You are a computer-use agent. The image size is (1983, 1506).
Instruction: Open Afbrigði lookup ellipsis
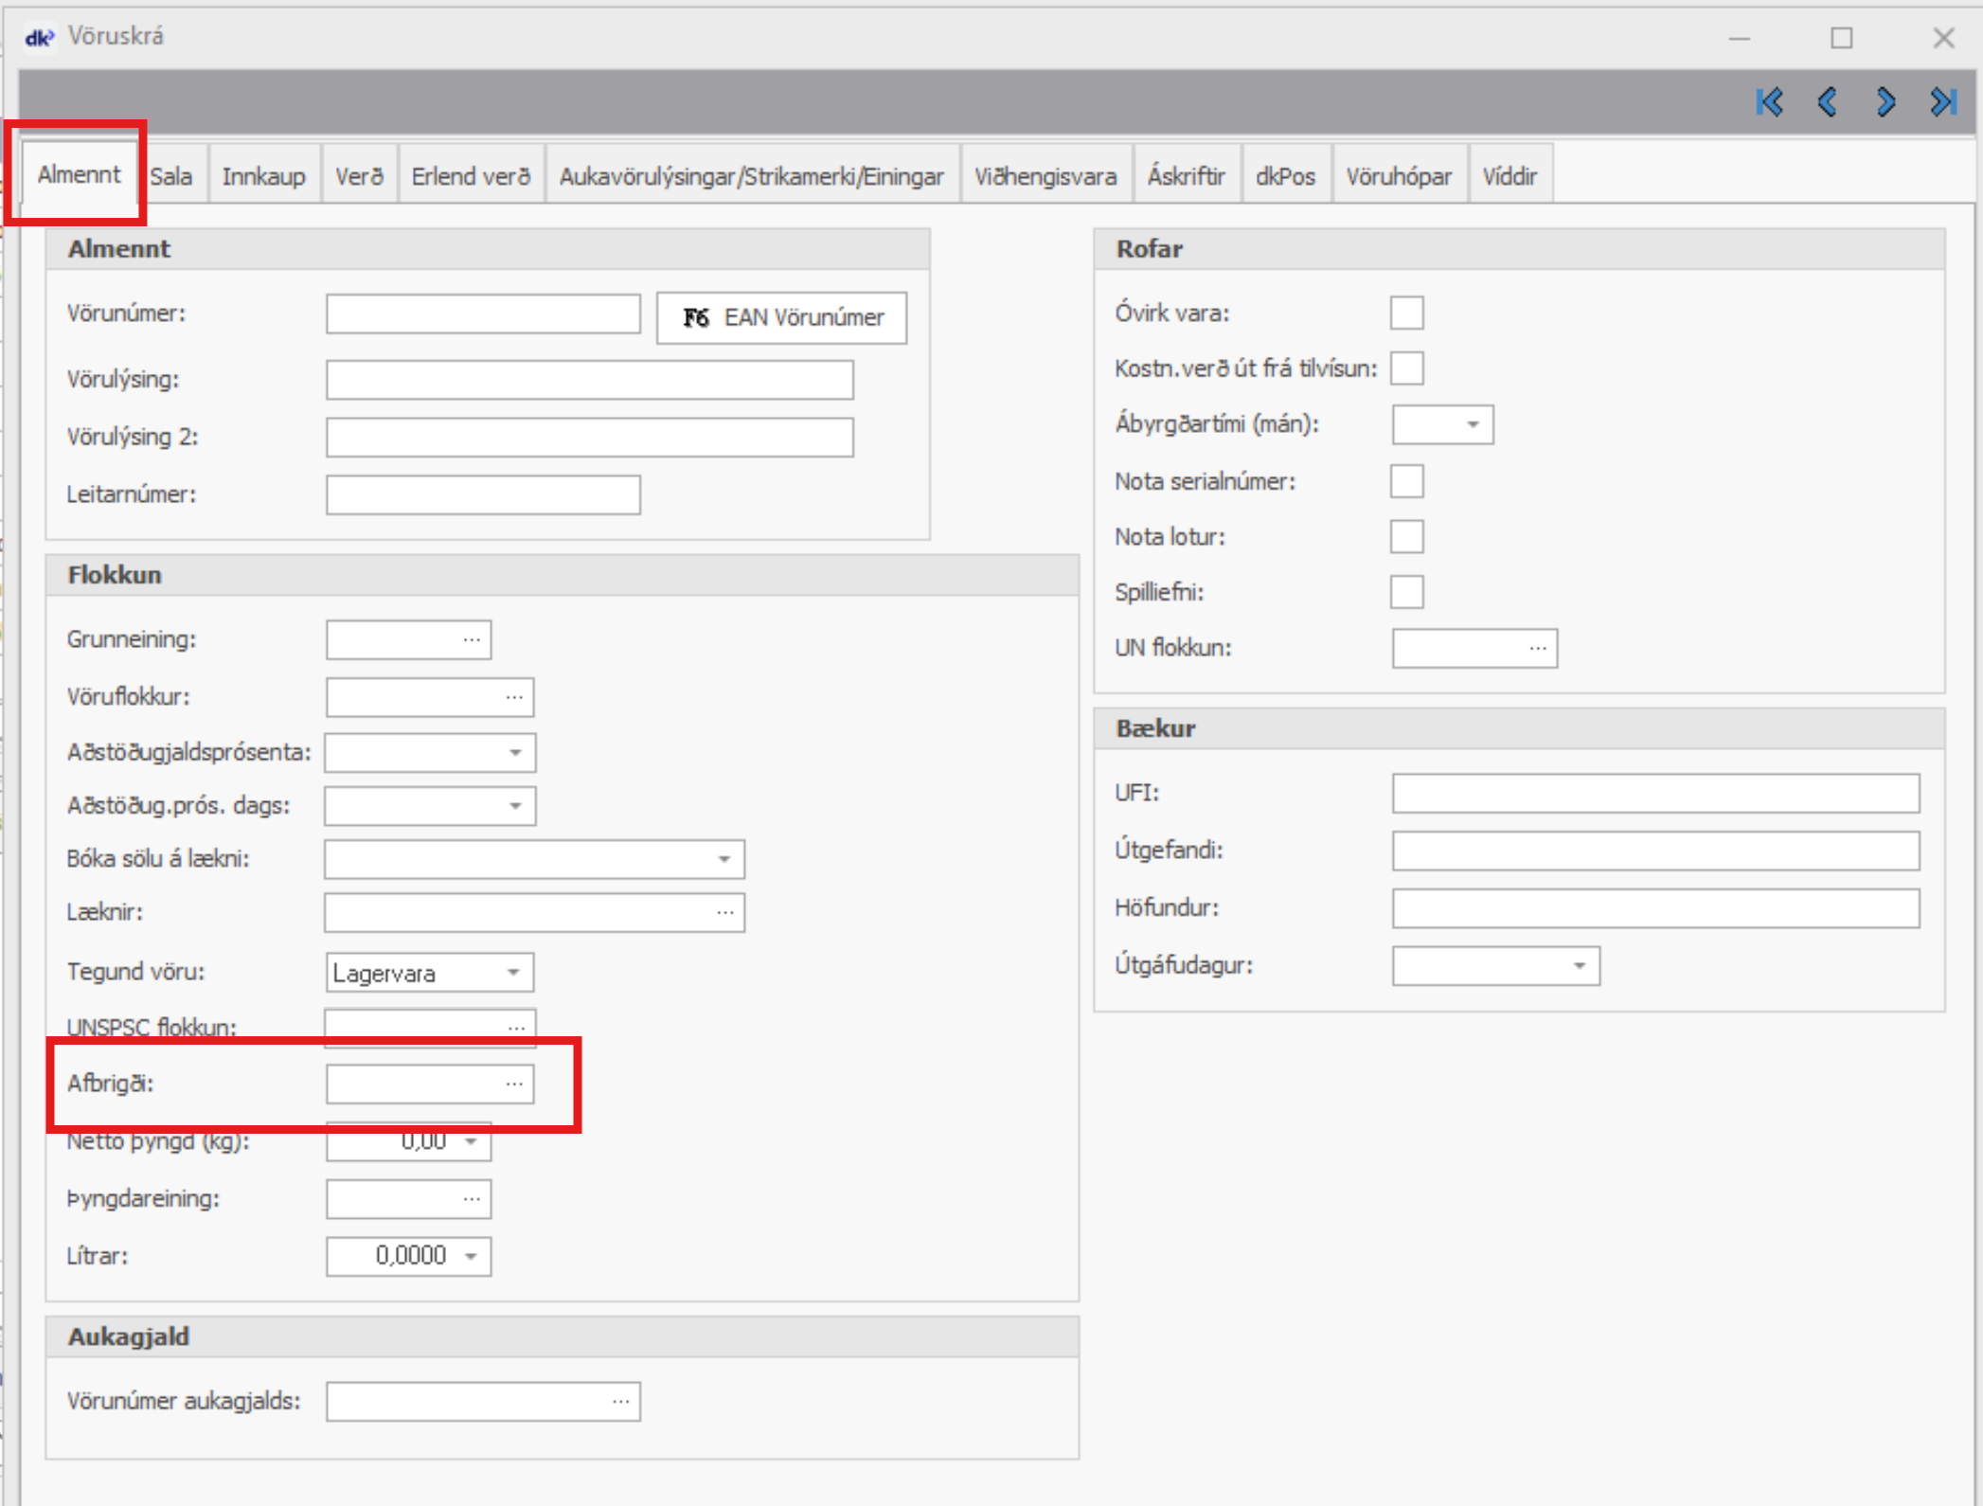click(x=514, y=1084)
